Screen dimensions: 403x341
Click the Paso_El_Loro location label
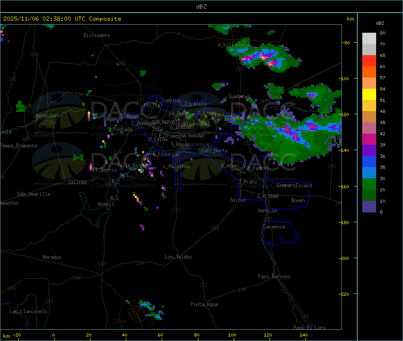click(x=309, y=328)
